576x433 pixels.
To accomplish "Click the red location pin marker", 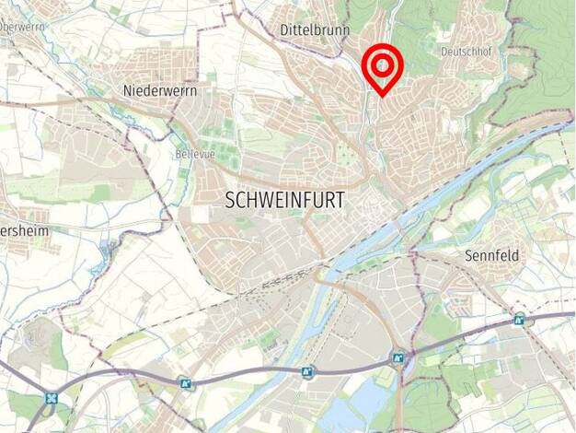I will pyautogui.click(x=383, y=70).
